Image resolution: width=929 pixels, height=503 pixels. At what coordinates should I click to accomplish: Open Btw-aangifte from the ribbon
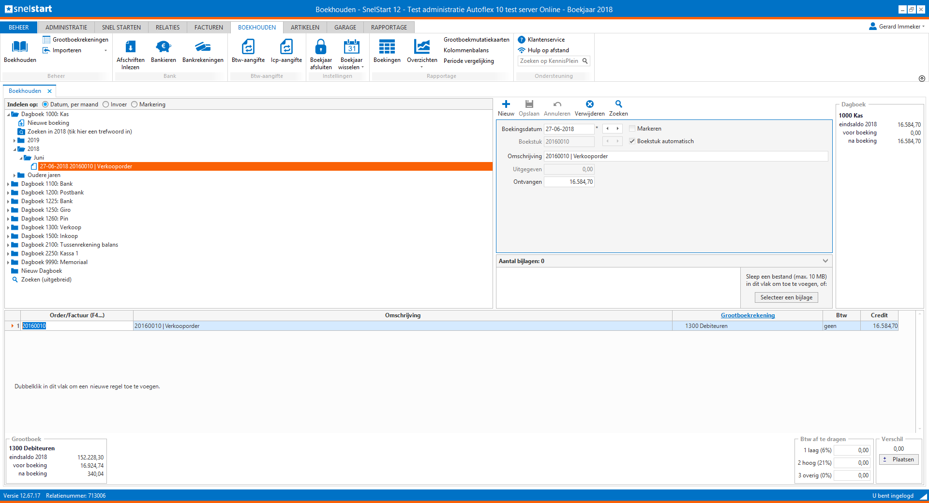click(248, 47)
